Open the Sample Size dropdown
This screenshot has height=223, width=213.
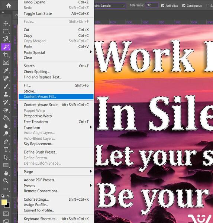110,6
